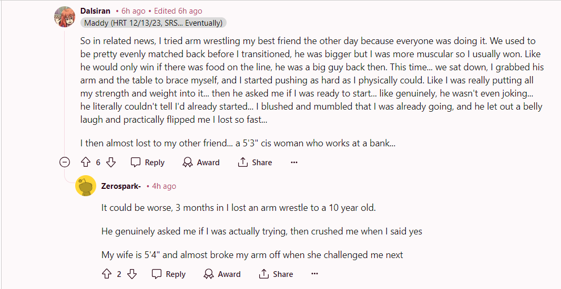Collapse Dalsiran's comment thread

point(65,163)
